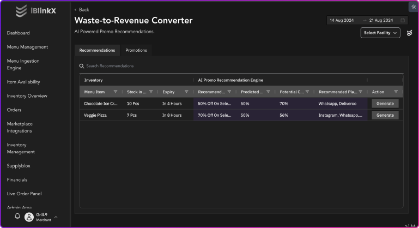Expand the Select Facility dropdown
Image resolution: width=419 pixels, height=228 pixels.
(380, 33)
